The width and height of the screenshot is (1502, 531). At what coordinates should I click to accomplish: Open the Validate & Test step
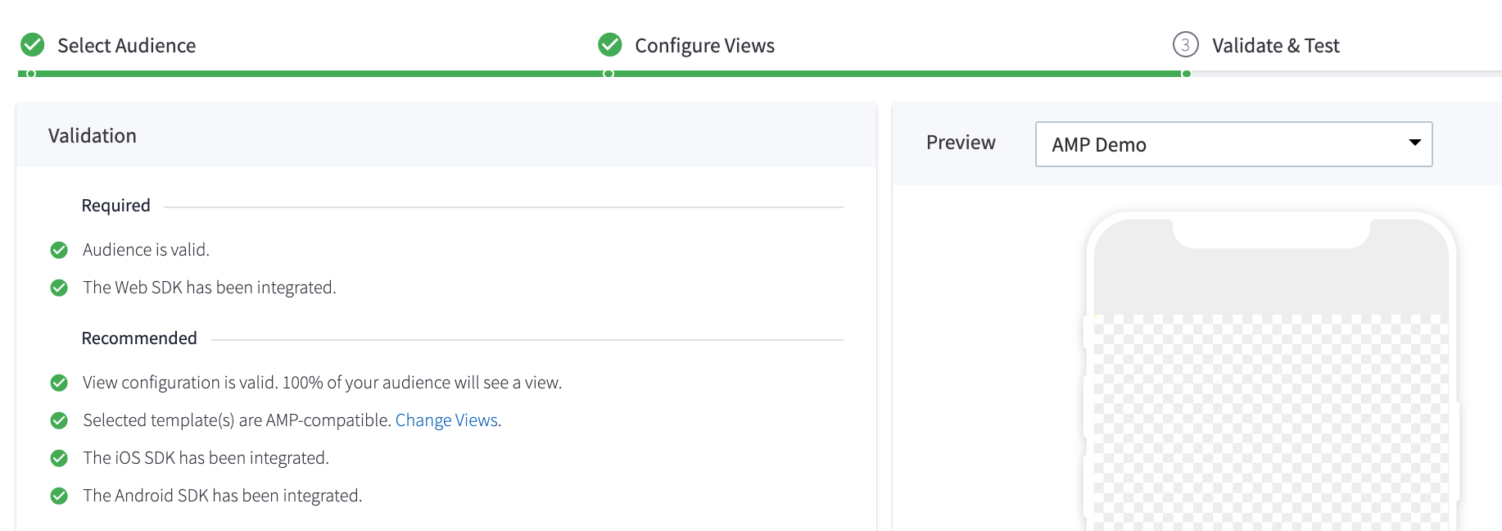pyautogui.click(x=1275, y=46)
